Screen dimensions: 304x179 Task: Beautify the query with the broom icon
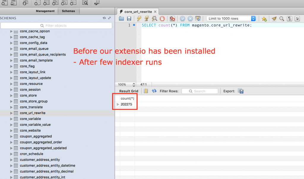tap(274, 19)
